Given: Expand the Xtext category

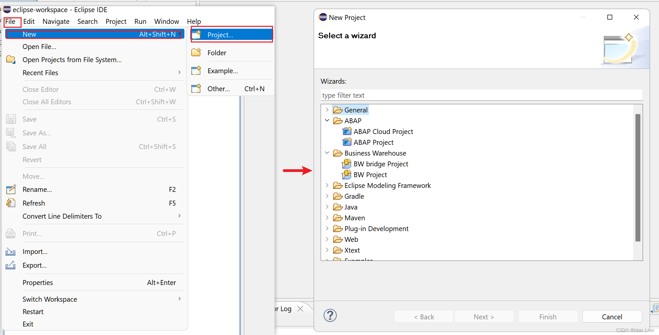Looking at the screenshot, I should pyautogui.click(x=327, y=250).
